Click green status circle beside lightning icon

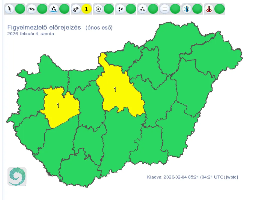pyautogui.click(x=20, y=9)
